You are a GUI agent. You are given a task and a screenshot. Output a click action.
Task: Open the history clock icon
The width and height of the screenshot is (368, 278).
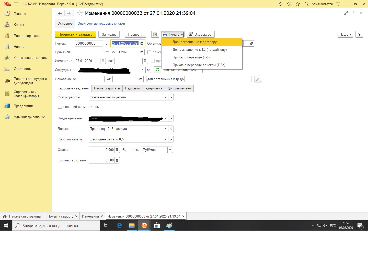(x=289, y=4)
